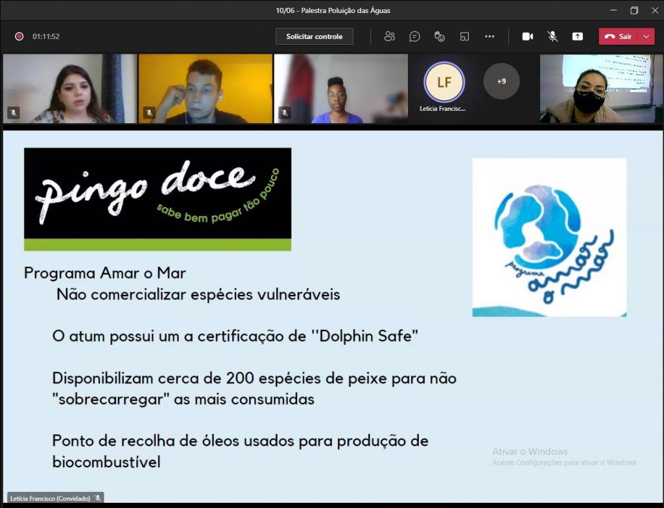The image size is (664, 508).
Task: Select the video of woman in blue shirt
Action: pyautogui.click(x=341, y=89)
